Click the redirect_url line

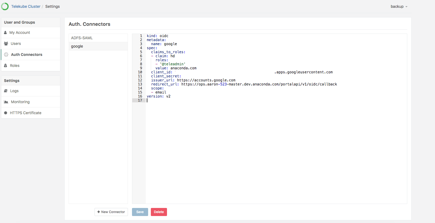tap(244, 84)
